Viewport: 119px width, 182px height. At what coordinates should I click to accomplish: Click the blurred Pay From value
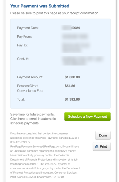pos(75,37)
